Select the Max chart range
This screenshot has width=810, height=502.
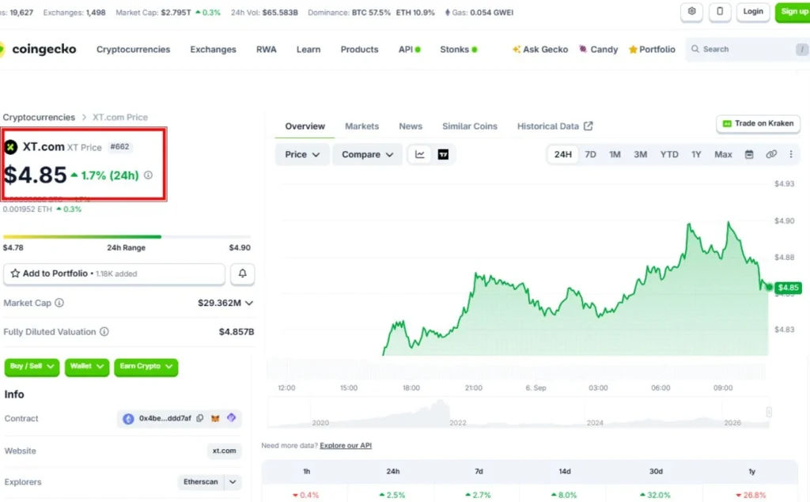723,154
